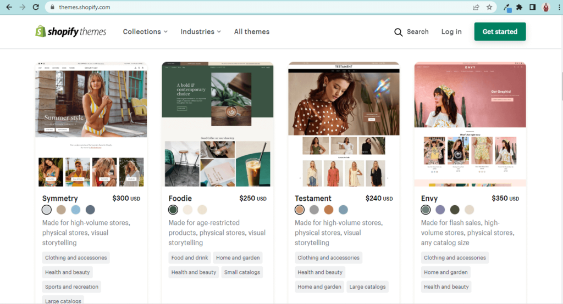Screen dimensions: 563x304
Task: Expand the Collections dropdown
Action: pyautogui.click(x=145, y=31)
